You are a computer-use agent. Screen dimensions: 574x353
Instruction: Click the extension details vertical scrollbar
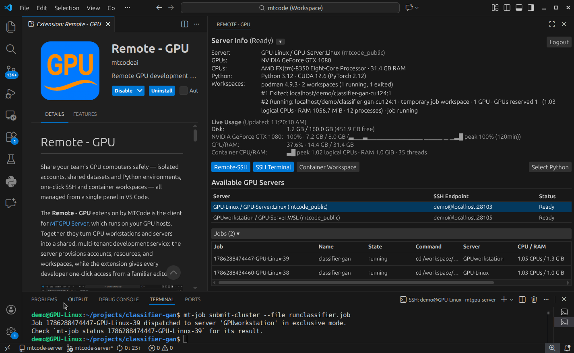[195, 135]
